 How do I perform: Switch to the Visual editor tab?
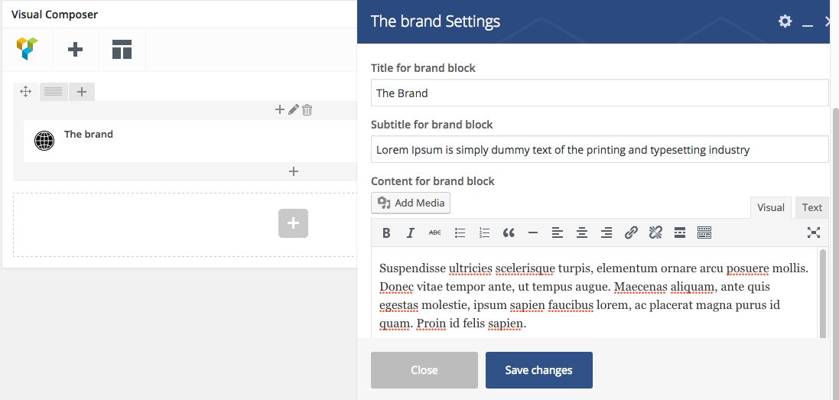tap(770, 207)
